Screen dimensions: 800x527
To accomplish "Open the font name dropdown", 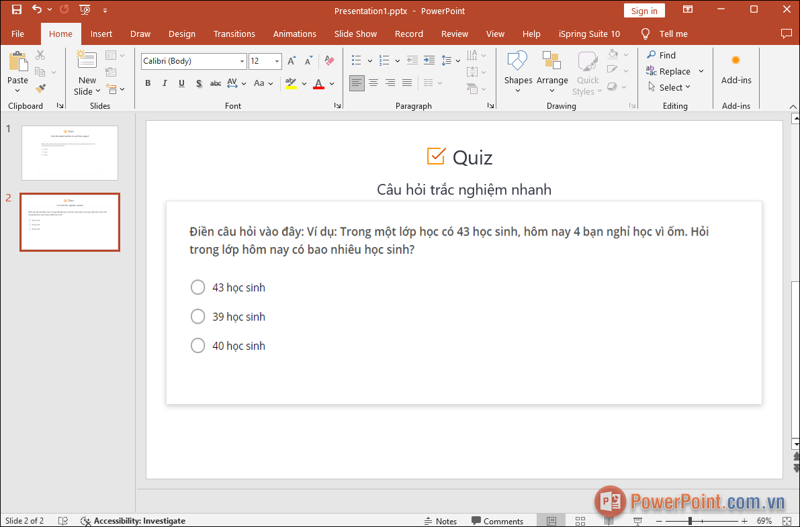I will pyautogui.click(x=242, y=61).
